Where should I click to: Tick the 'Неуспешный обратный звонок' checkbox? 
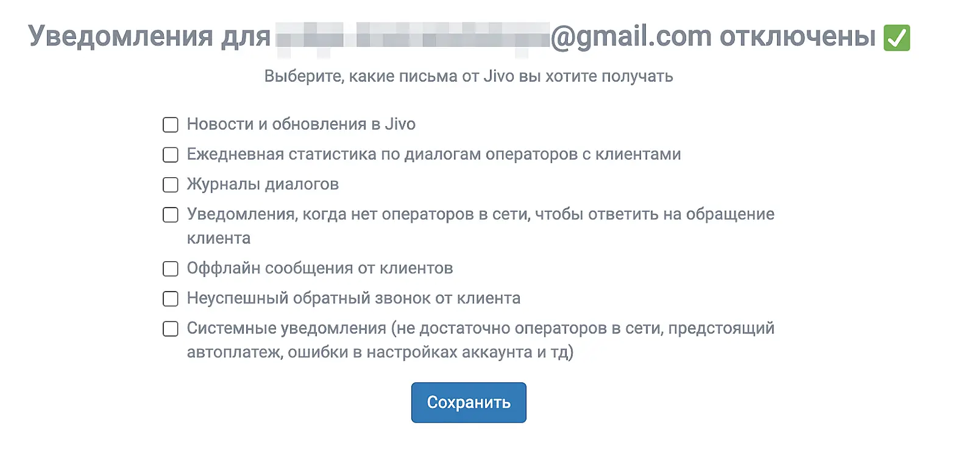point(171,299)
